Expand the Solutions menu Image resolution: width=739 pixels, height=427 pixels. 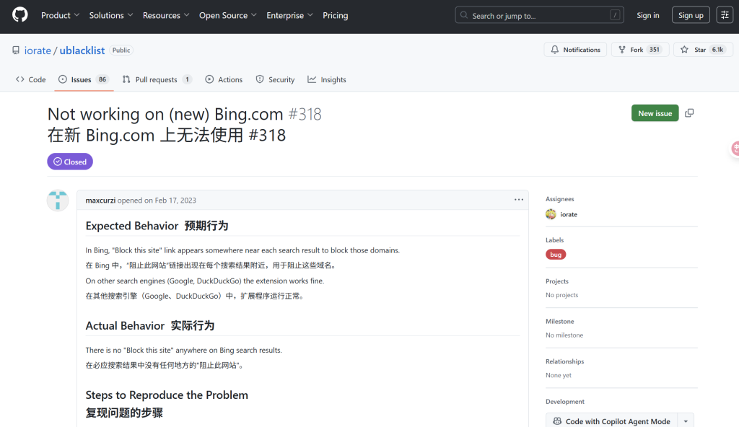[111, 16]
